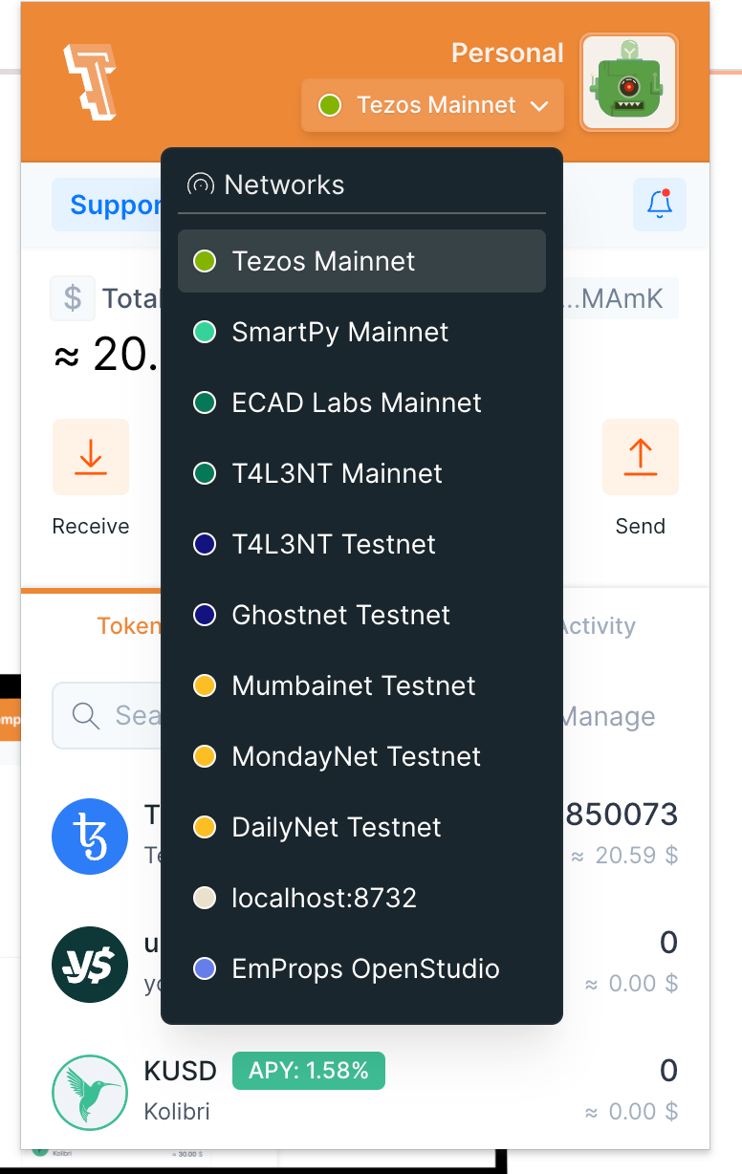Click the Support button
Viewport: 742px width, 1174px height.
pyautogui.click(x=106, y=205)
